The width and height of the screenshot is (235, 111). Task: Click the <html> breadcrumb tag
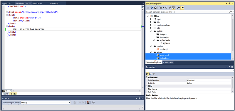click(x=6, y=94)
